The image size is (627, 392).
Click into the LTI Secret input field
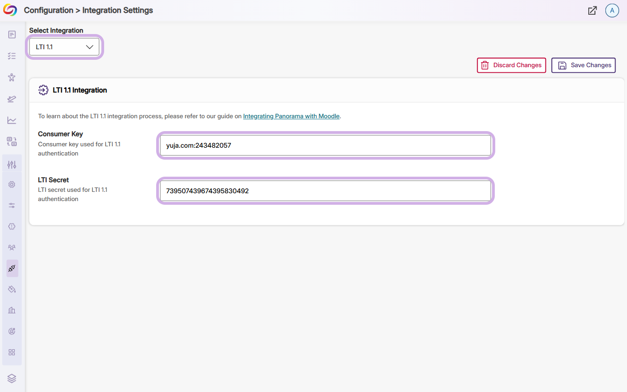[x=326, y=191]
